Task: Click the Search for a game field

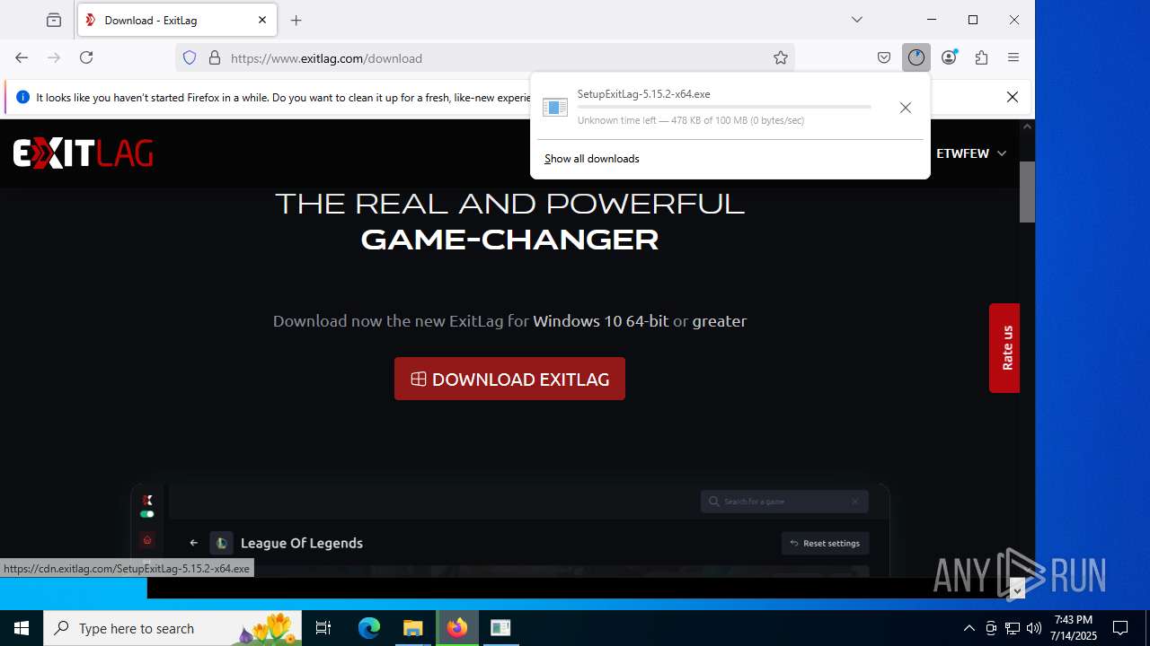Action: (x=784, y=502)
